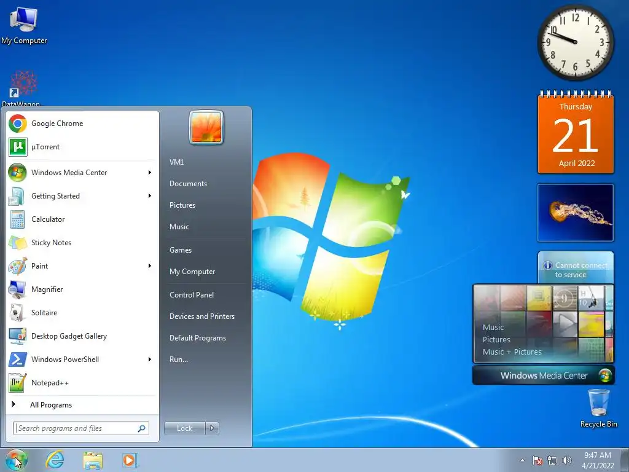Screen dimensions: 629x472
Task: Open the Magnifier icon
Action: pos(17,289)
